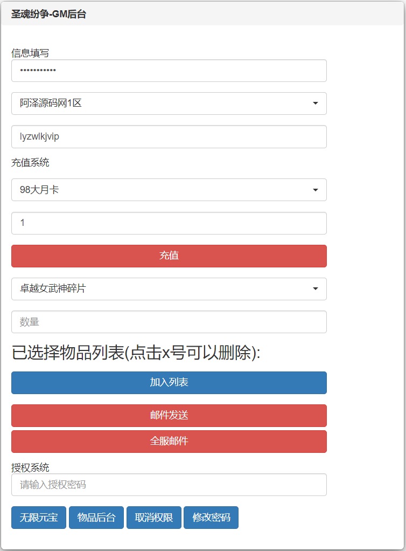Click the username field containing lyzwlkjvip
The height and width of the screenshot is (551, 406).
(x=169, y=136)
